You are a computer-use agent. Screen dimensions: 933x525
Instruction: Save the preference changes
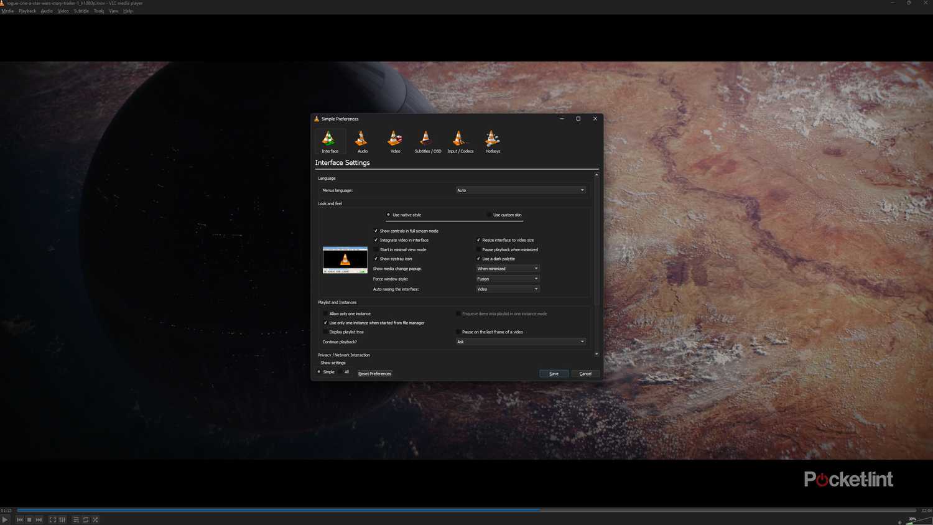[x=553, y=373]
